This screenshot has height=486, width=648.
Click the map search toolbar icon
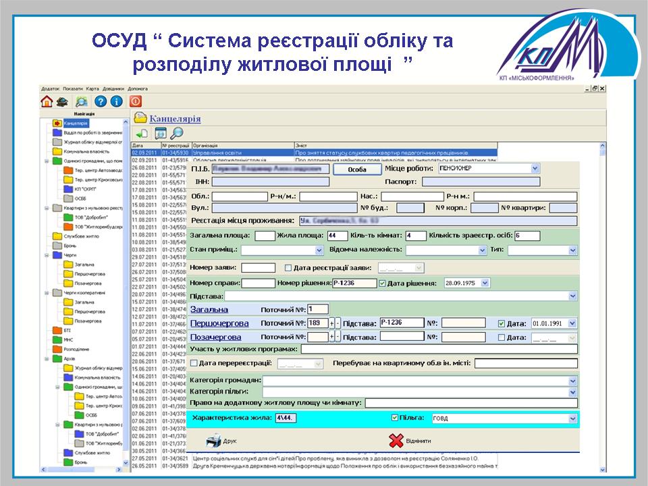click(82, 101)
